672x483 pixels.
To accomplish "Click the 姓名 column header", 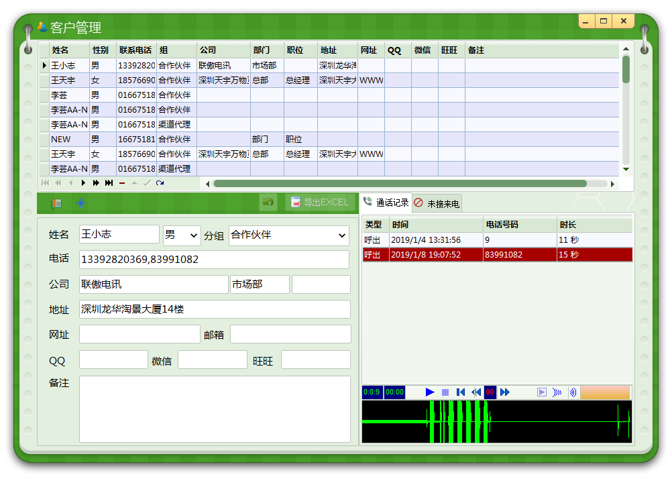I will click(70, 50).
